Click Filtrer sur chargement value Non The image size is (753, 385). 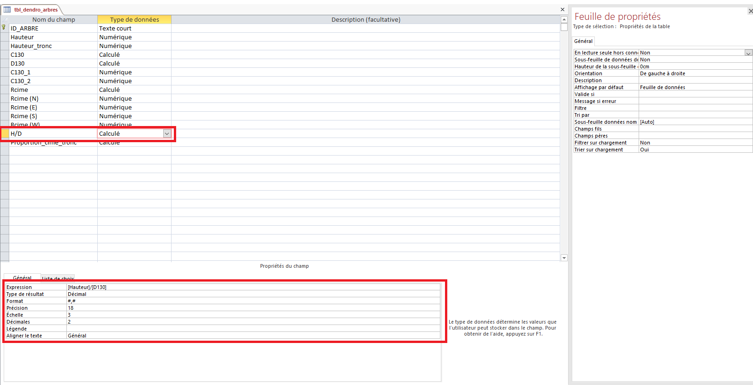695,143
